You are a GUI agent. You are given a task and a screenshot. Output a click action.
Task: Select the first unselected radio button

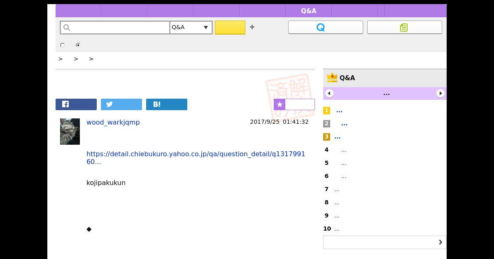point(63,45)
